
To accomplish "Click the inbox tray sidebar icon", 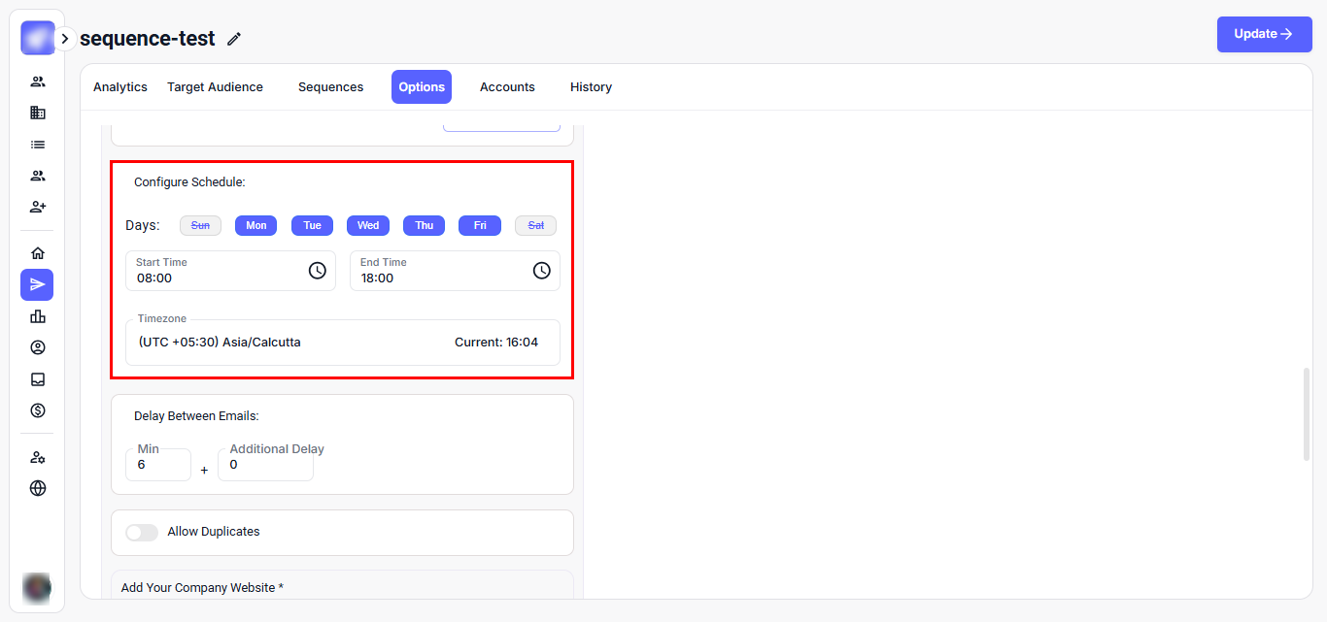I will click(x=38, y=379).
